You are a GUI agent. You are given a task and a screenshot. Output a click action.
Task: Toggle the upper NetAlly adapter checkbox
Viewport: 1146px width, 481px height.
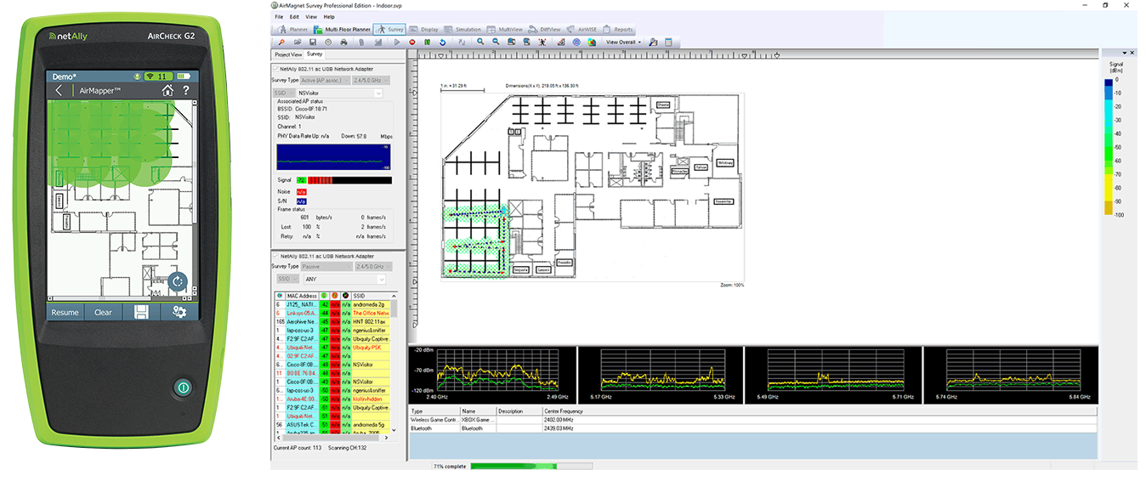point(274,68)
